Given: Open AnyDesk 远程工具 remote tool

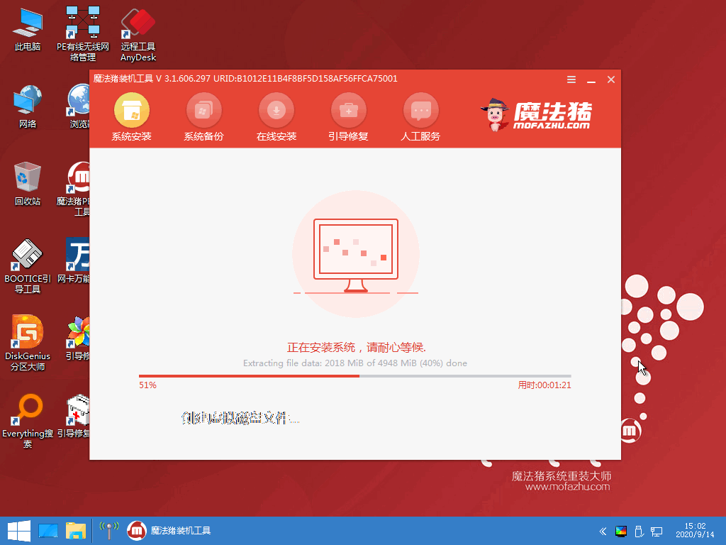Looking at the screenshot, I should [137, 21].
